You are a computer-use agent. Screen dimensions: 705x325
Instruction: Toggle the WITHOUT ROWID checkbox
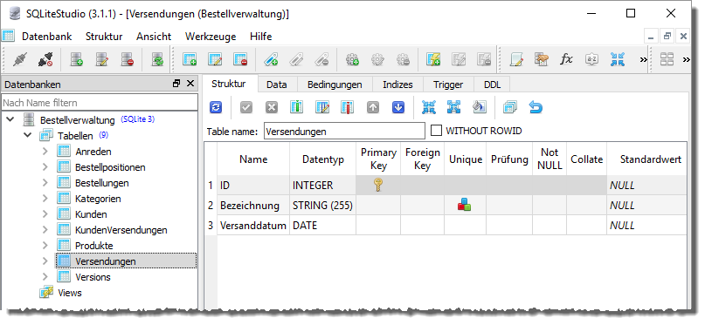coord(436,131)
